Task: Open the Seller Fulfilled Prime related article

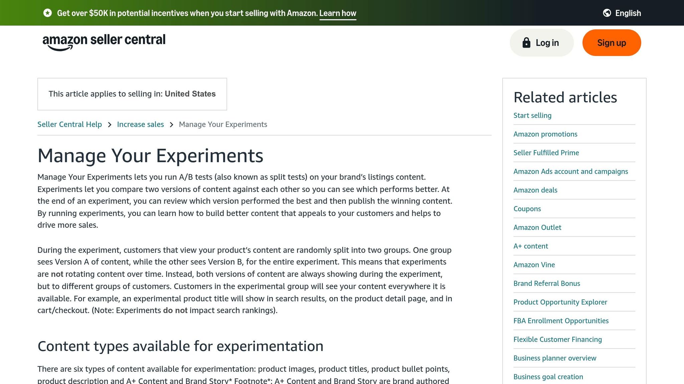Action: pyautogui.click(x=546, y=153)
